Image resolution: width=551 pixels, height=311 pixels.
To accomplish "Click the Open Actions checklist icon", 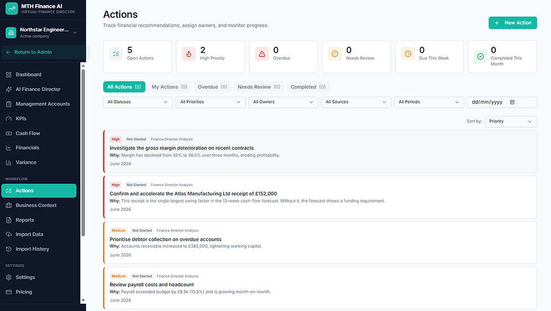I will pyautogui.click(x=116, y=54).
